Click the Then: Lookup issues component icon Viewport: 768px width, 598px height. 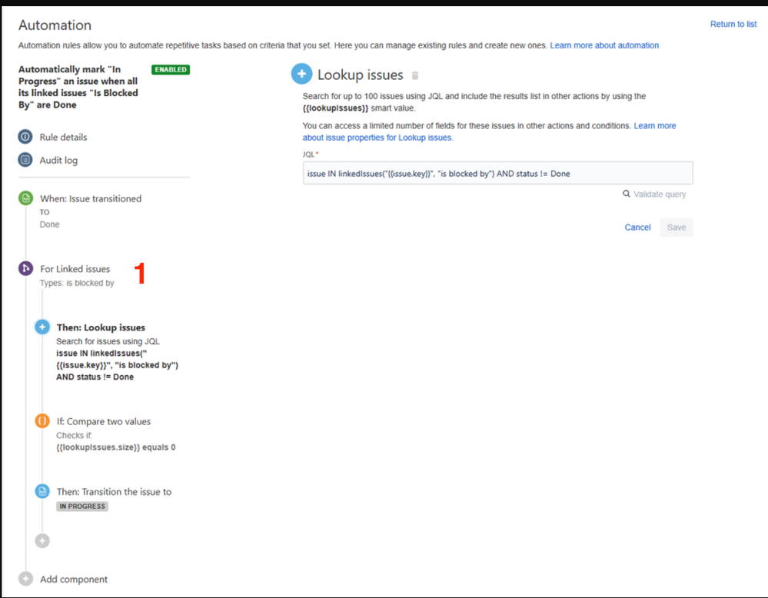pyautogui.click(x=42, y=327)
